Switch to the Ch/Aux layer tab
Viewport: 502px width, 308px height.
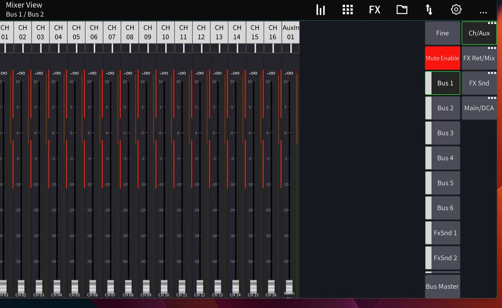[479, 33]
